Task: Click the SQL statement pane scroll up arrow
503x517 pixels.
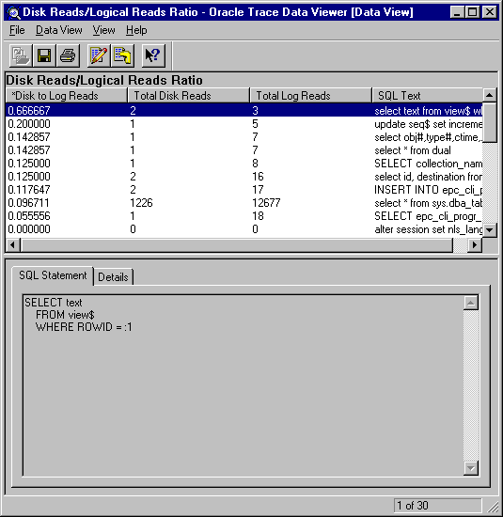Action: 471,303
